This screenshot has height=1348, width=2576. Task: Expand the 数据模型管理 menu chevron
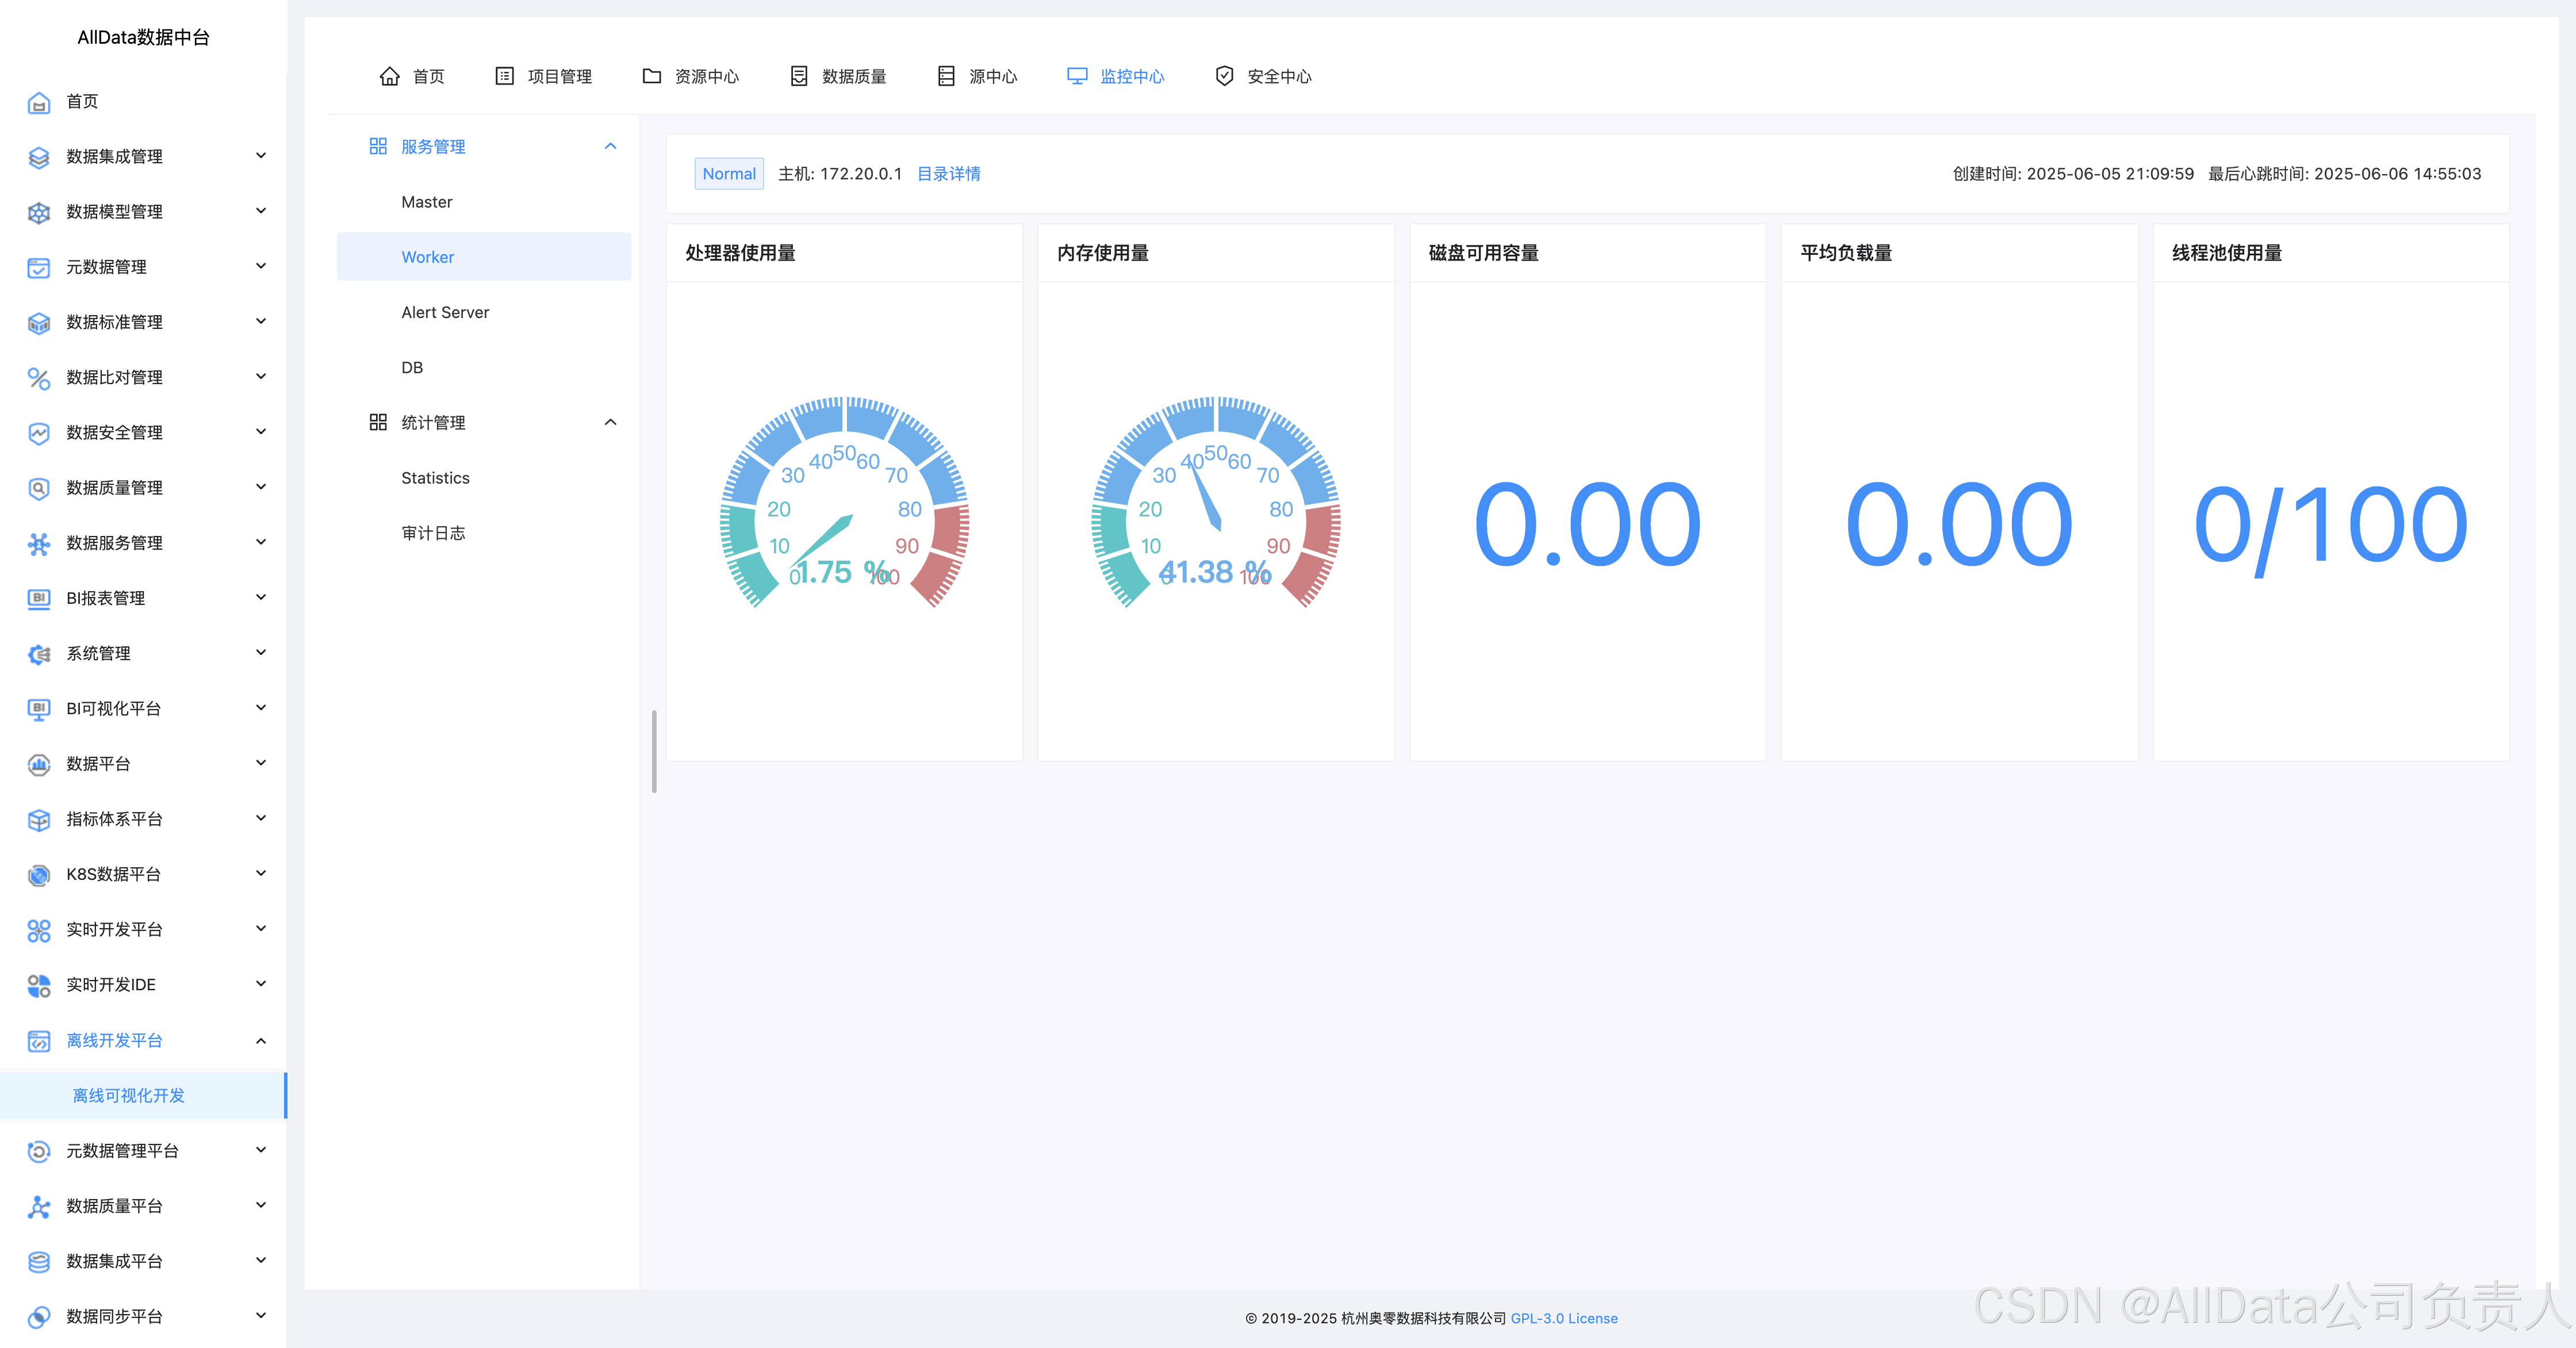pyautogui.click(x=261, y=210)
